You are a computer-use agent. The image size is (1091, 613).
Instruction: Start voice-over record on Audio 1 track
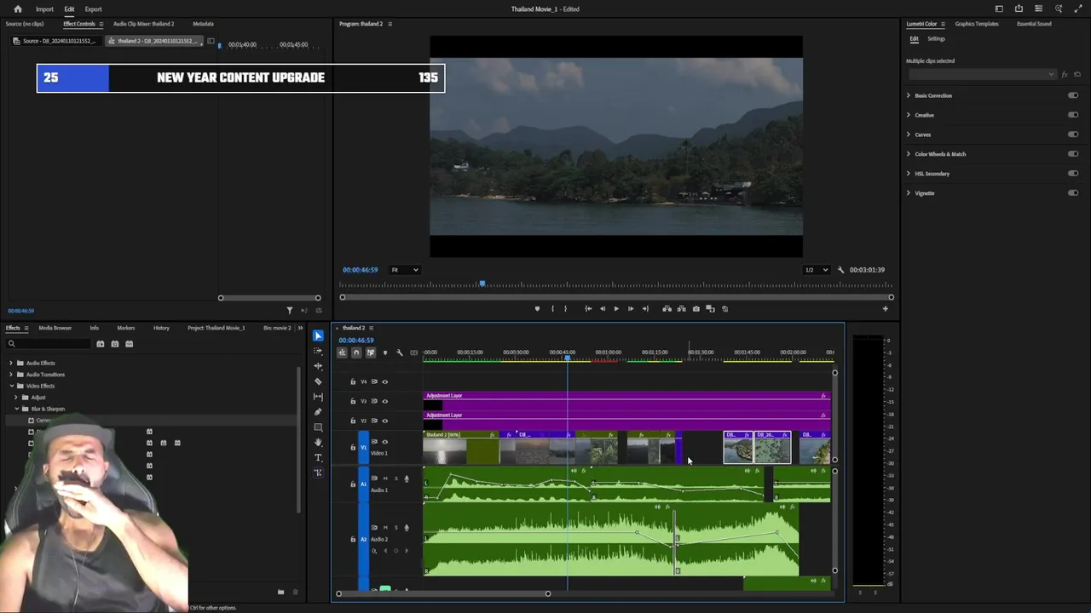pyautogui.click(x=406, y=478)
